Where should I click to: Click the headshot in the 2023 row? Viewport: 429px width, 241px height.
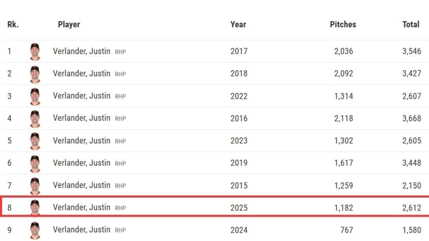click(x=35, y=141)
